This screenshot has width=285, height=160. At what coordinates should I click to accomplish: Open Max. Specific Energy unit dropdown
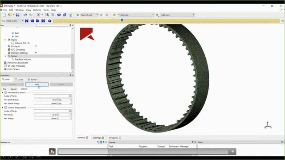coord(65,104)
